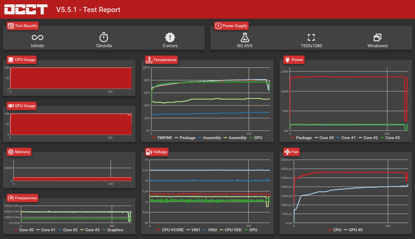Click the Power Supply section label
The height and width of the screenshot is (239, 415).
click(231, 26)
